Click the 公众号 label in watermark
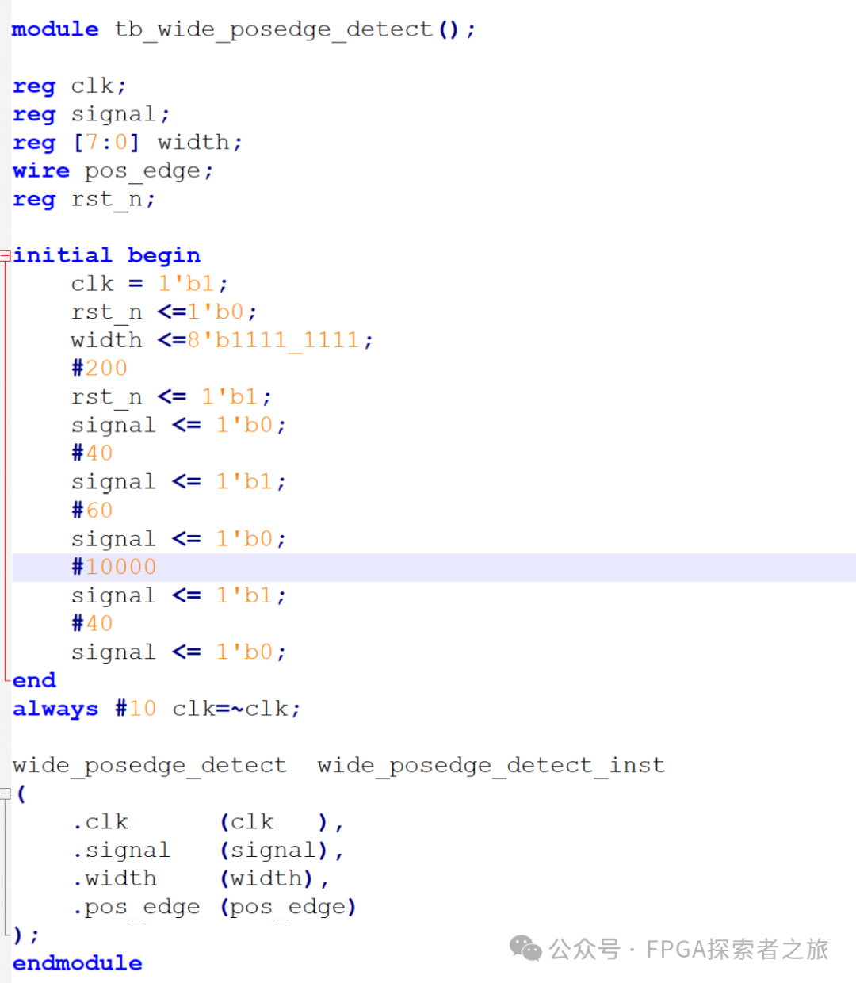This screenshot has width=856, height=983. [584, 949]
